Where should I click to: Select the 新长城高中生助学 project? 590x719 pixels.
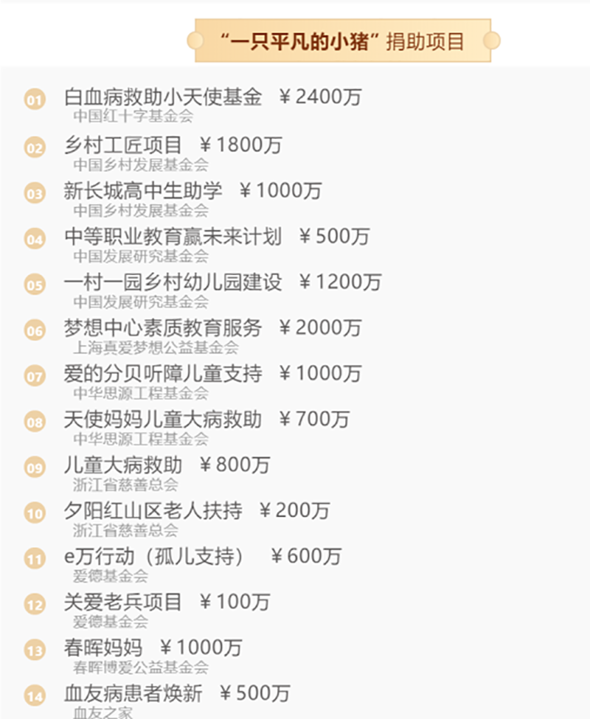(x=143, y=190)
